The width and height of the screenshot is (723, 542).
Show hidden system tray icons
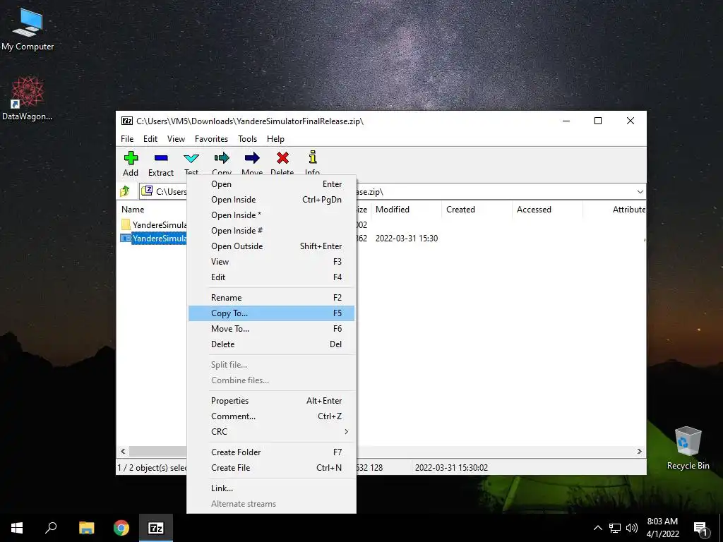(x=597, y=528)
